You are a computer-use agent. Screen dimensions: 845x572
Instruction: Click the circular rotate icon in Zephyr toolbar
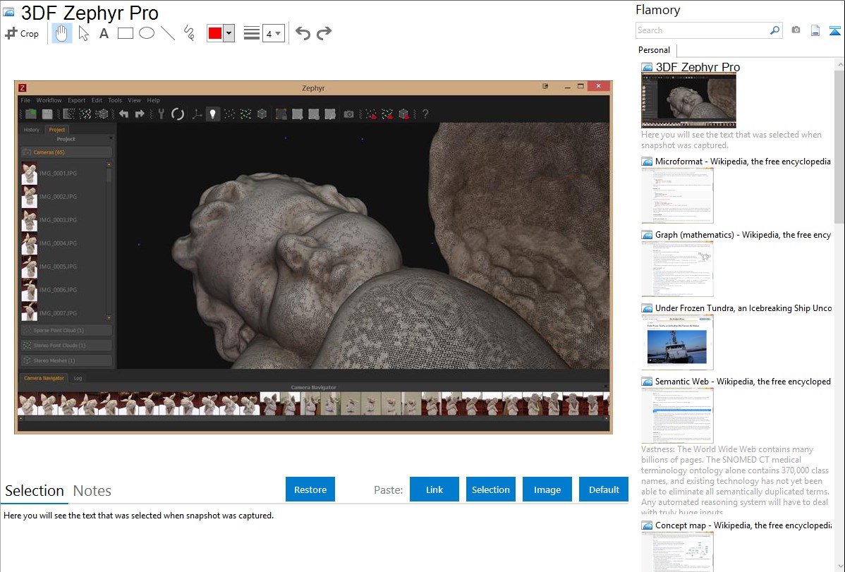(178, 114)
